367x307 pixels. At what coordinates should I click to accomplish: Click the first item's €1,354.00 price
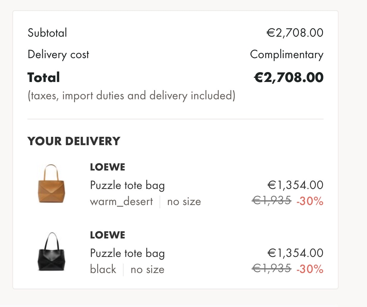[x=295, y=185]
